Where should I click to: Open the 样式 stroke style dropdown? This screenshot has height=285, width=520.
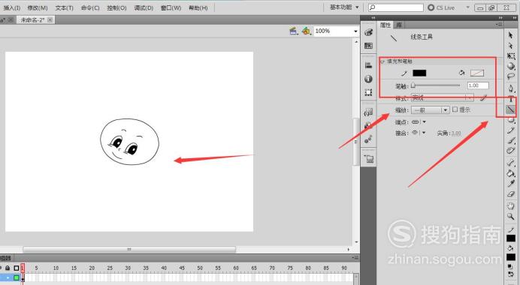click(443, 97)
